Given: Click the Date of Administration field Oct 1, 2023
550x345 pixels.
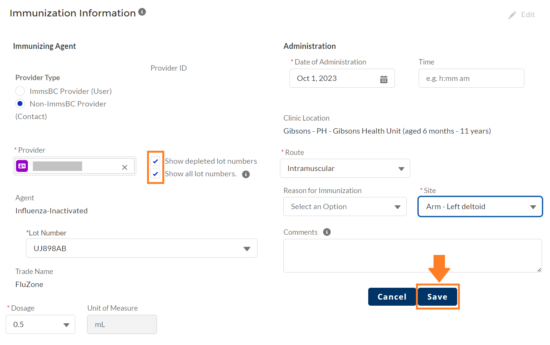Looking at the screenshot, I should [342, 78].
